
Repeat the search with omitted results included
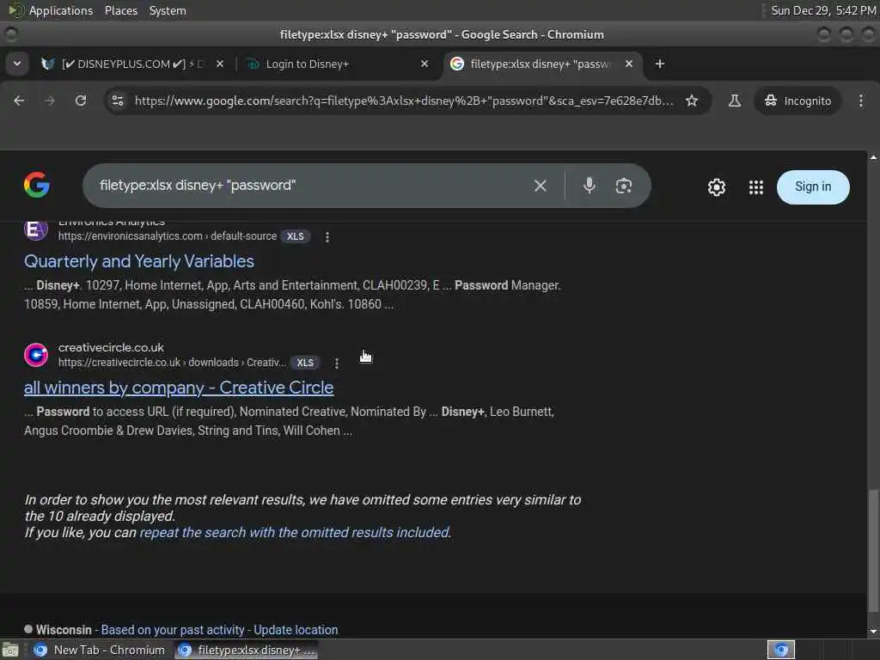(x=295, y=532)
